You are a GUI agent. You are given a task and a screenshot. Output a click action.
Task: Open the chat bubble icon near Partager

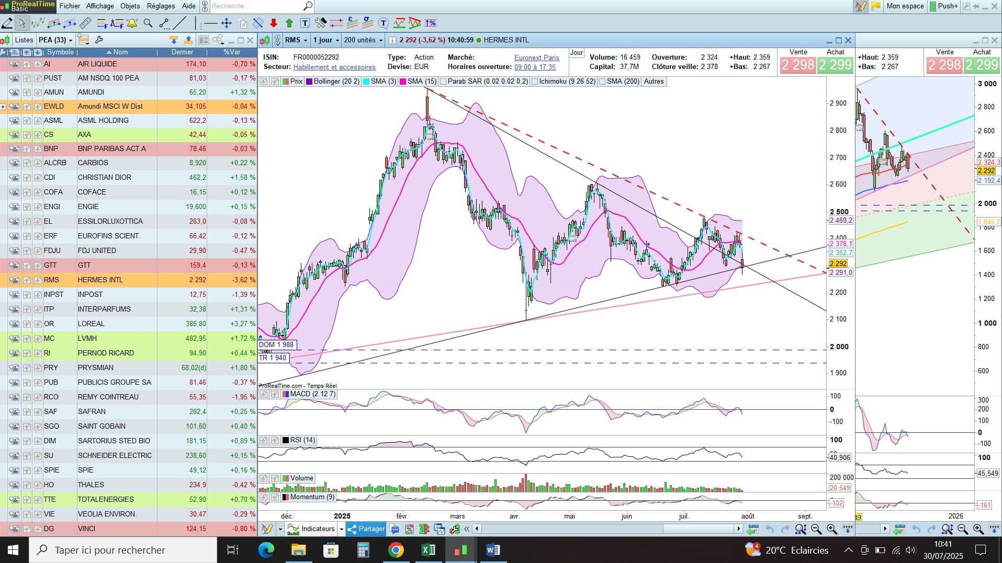[395, 529]
